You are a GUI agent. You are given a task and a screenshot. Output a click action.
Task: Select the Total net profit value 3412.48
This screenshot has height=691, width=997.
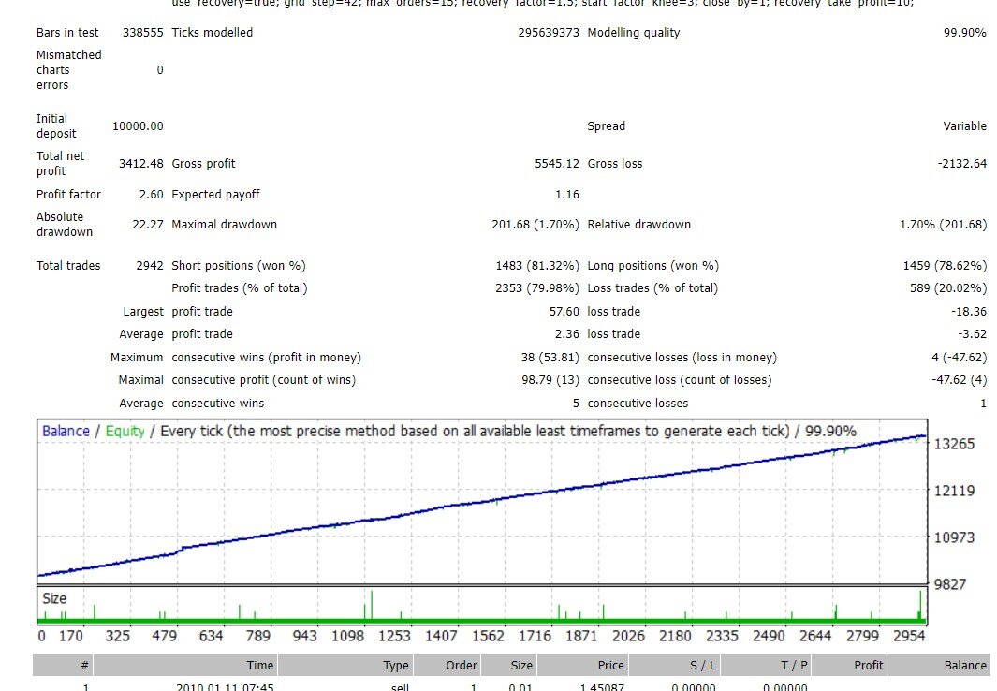(x=140, y=163)
